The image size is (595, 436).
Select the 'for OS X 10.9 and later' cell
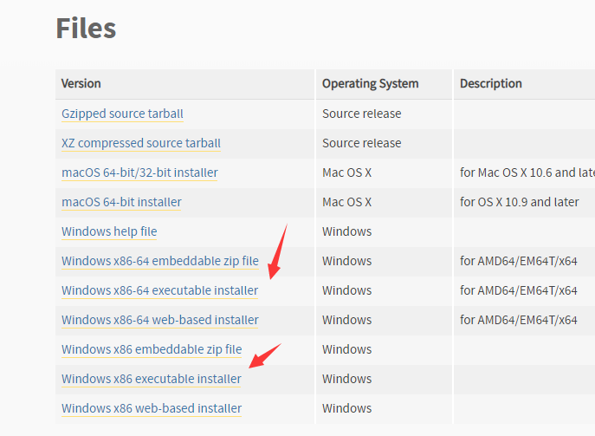click(519, 202)
